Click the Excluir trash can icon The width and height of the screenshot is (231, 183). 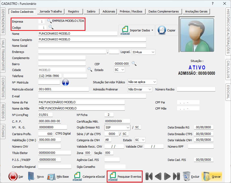[x=187, y=176]
